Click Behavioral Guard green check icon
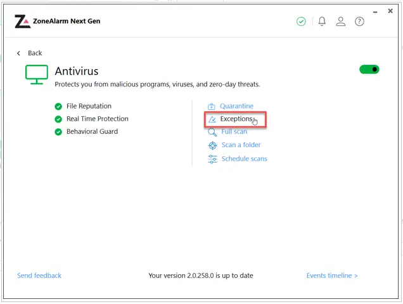The image size is (403, 304). 58,132
